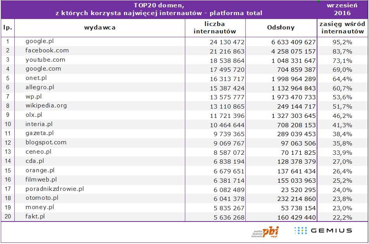The width and height of the screenshot is (369, 244).
Task: Click the user count 9 739 365
Action: (229, 134)
